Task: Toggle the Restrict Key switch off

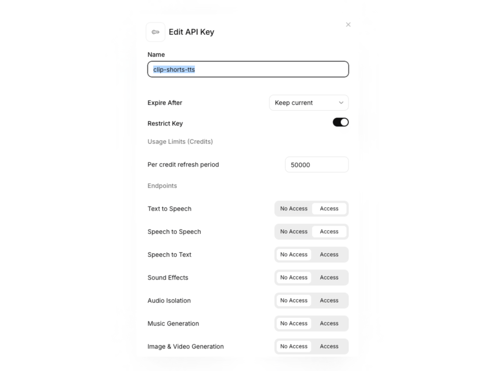Action: (341, 122)
